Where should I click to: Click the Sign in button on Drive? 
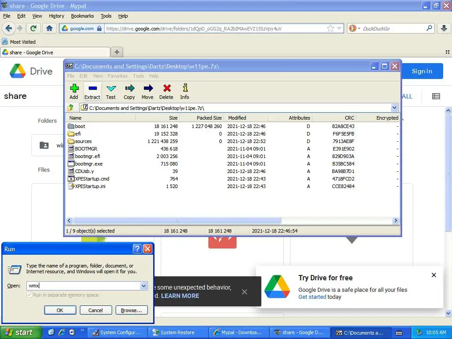[x=422, y=71]
